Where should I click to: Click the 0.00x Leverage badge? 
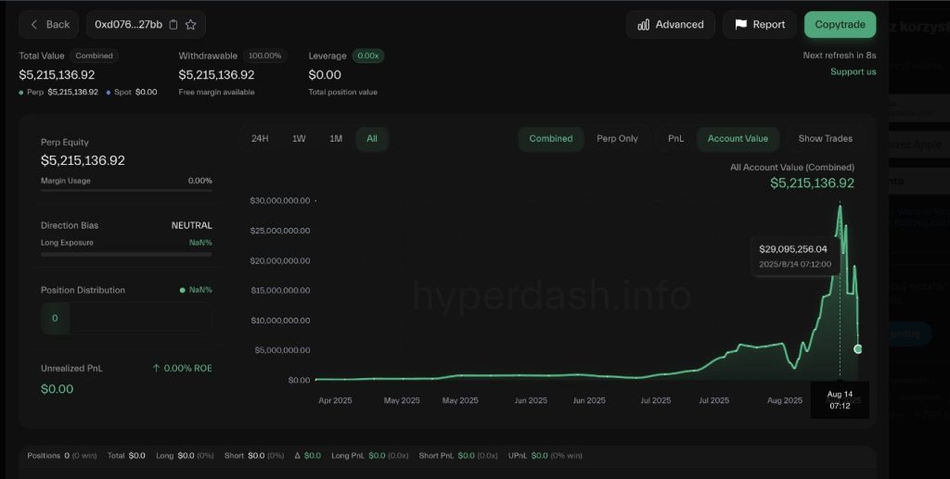(367, 56)
